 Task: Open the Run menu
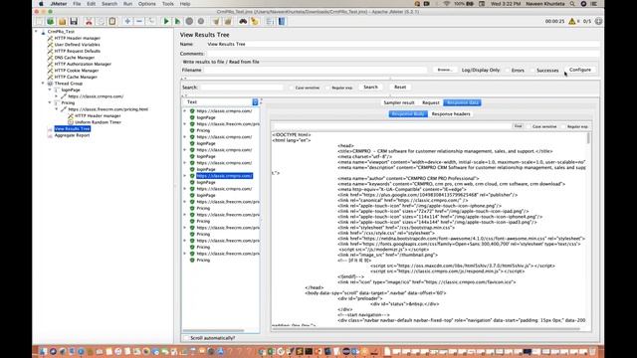click(127, 4)
